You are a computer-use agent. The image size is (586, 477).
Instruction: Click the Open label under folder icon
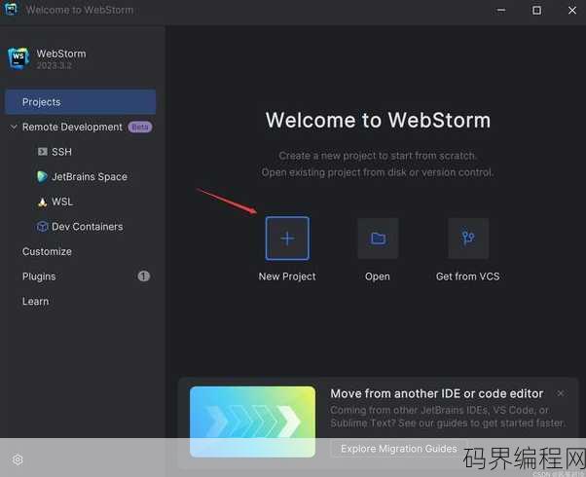(x=378, y=276)
